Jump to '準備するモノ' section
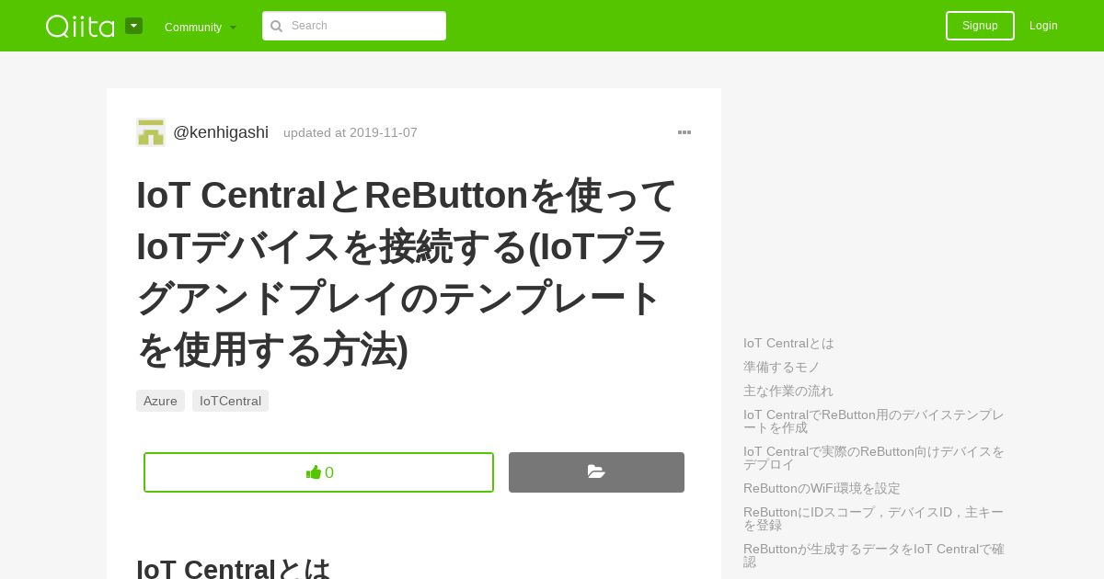 click(781, 367)
